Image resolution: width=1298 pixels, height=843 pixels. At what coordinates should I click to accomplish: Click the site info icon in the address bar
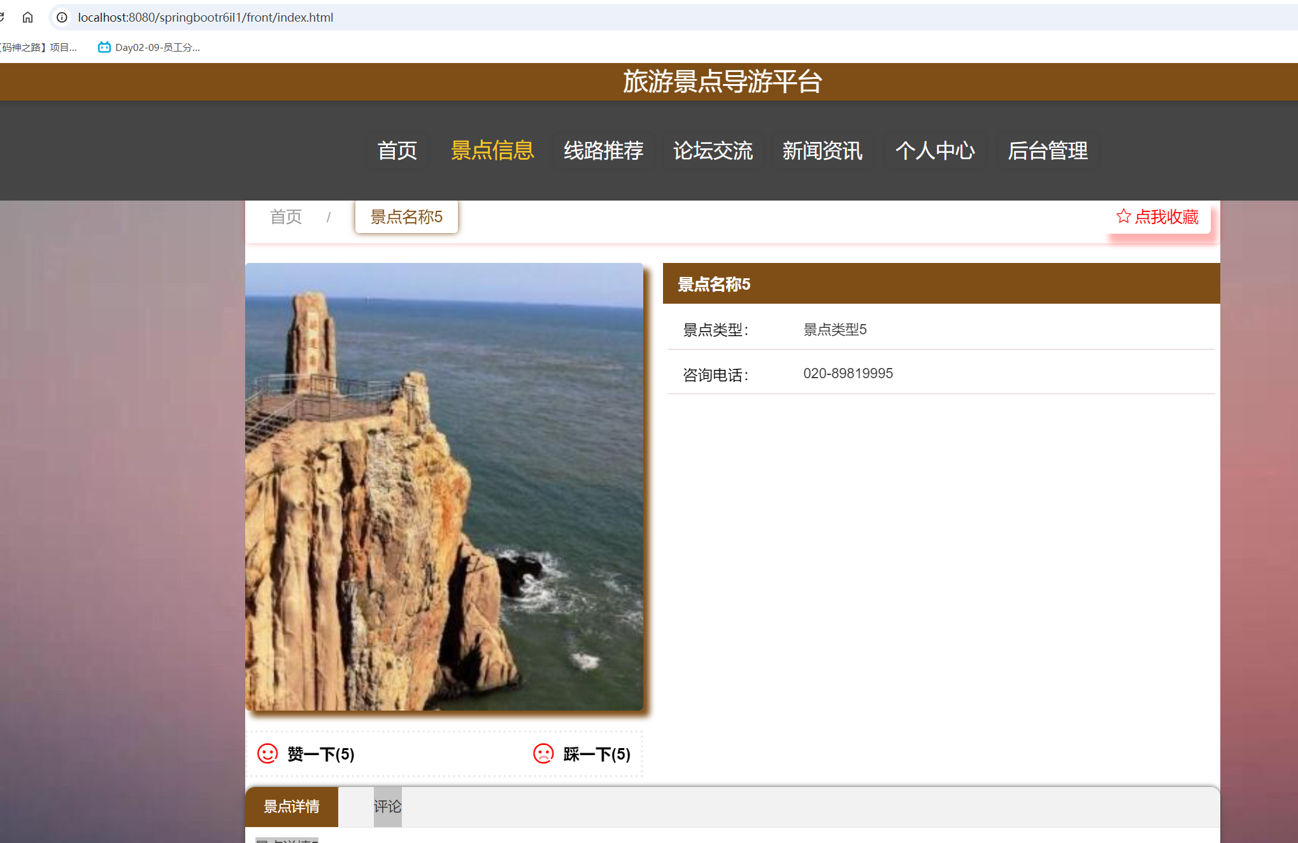pyautogui.click(x=61, y=17)
